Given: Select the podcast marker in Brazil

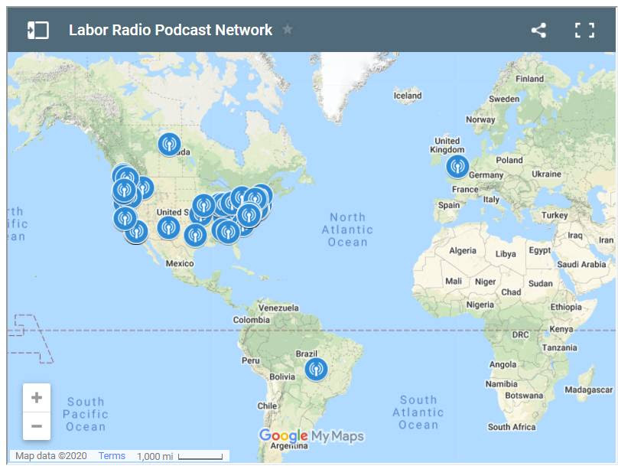Looking at the screenshot, I should pos(316,369).
